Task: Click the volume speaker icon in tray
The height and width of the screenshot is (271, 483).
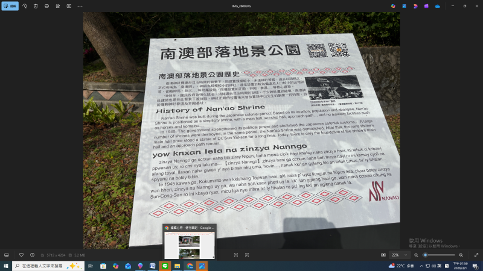Action: [433, 266]
